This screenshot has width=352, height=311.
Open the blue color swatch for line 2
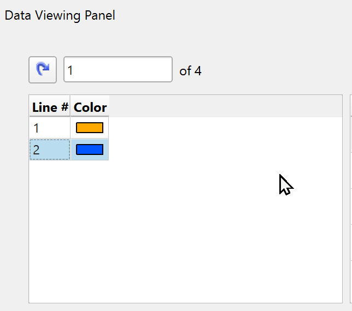[x=90, y=149]
